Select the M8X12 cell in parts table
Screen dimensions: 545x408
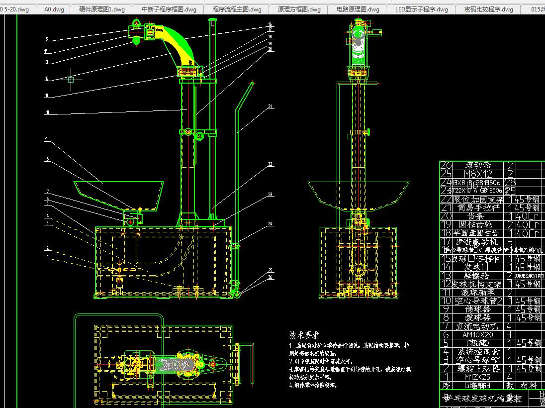477,174
